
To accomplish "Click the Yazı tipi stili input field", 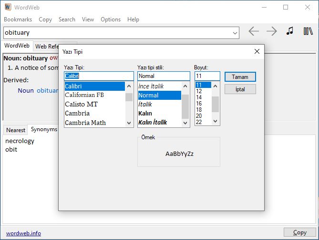I will click(164, 76).
